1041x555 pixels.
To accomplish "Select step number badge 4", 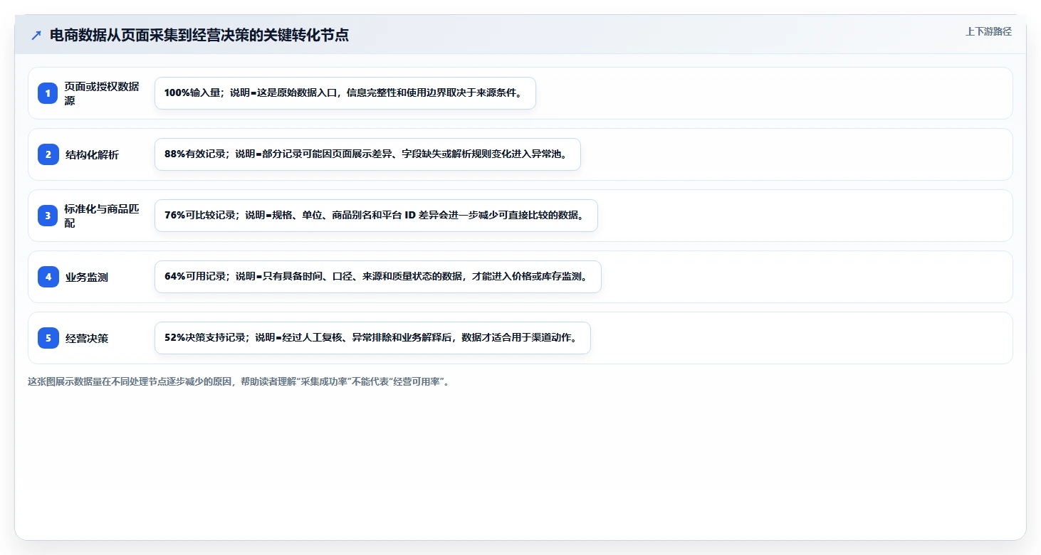I will (48, 277).
